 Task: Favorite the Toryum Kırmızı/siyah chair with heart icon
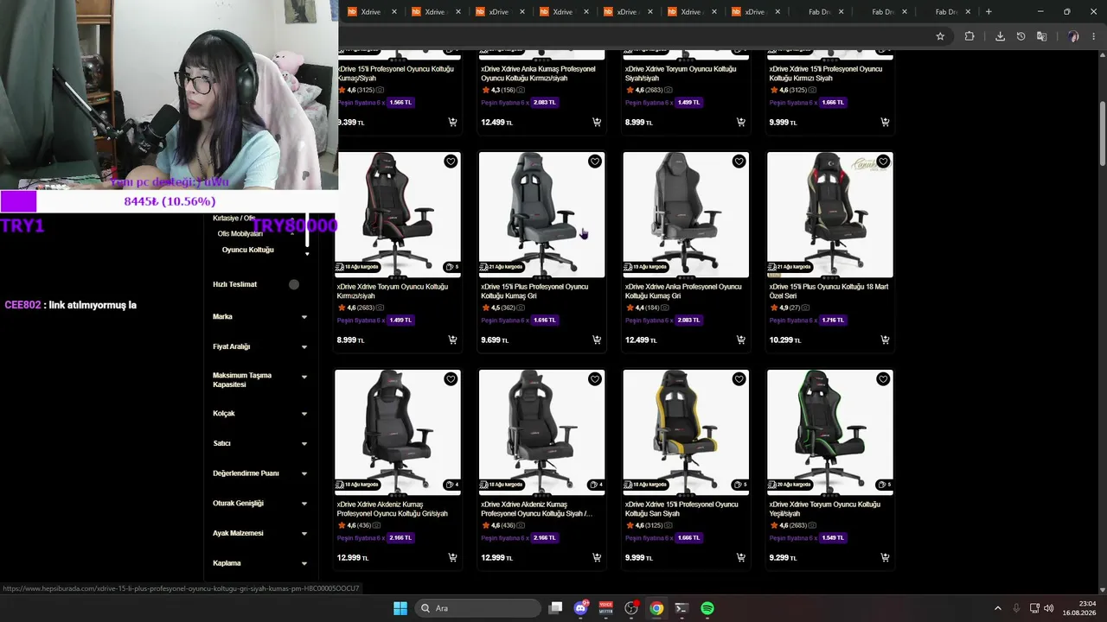(451, 162)
